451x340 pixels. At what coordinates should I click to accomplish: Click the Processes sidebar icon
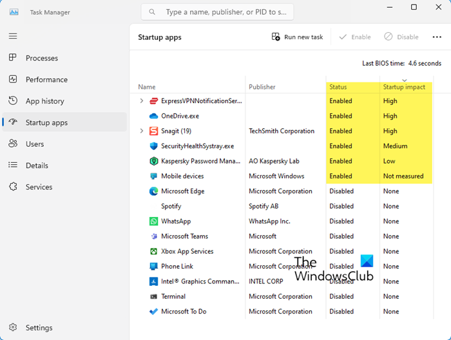coord(13,57)
